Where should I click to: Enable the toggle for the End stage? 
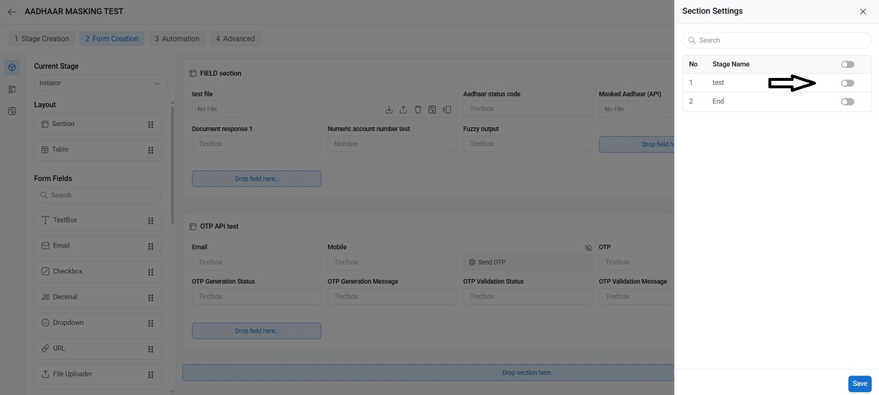tap(847, 101)
